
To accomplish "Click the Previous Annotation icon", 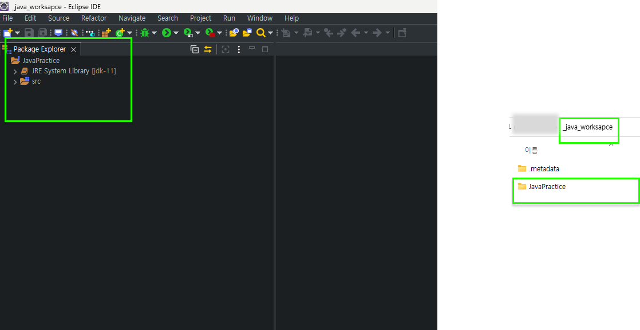I will (307, 33).
